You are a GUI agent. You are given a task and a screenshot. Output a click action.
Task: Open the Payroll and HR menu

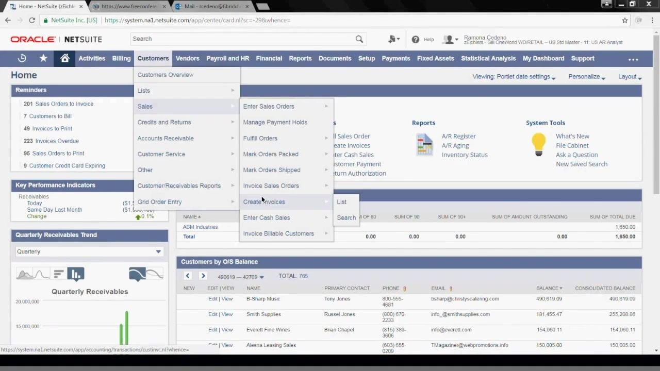(227, 58)
